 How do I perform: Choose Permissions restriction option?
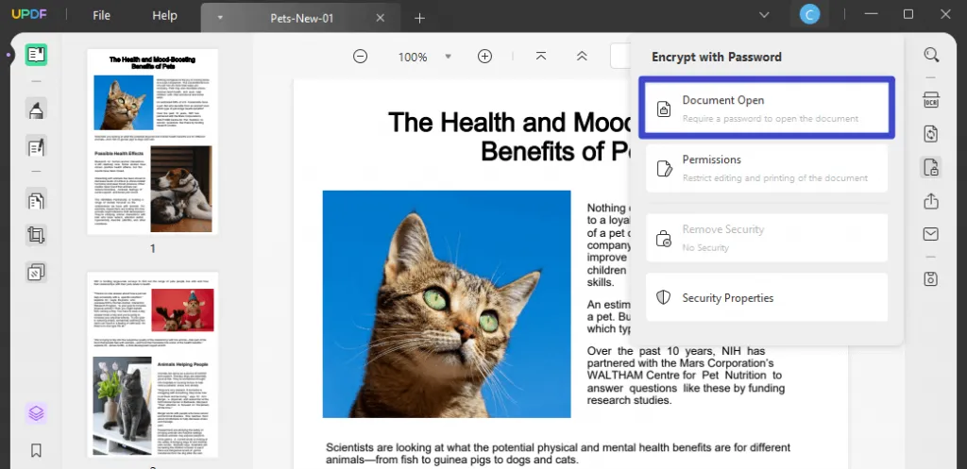click(767, 168)
